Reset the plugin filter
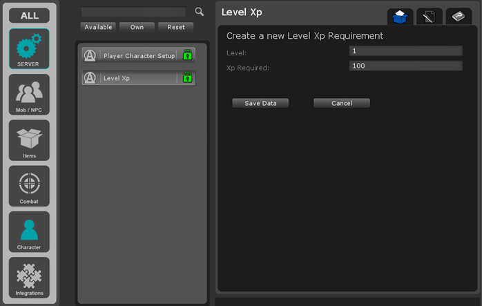The width and height of the screenshot is (482, 306). [x=175, y=27]
